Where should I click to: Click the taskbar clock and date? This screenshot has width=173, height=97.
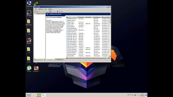pyautogui.click(x=142, y=95)
